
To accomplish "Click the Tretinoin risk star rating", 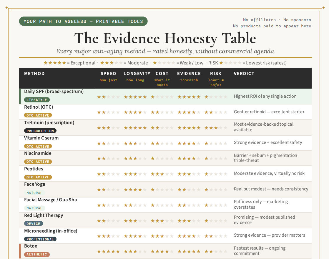I will (216, 128).
